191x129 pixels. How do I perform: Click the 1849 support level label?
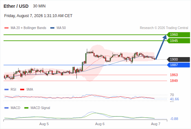click(x=174, y=81)
